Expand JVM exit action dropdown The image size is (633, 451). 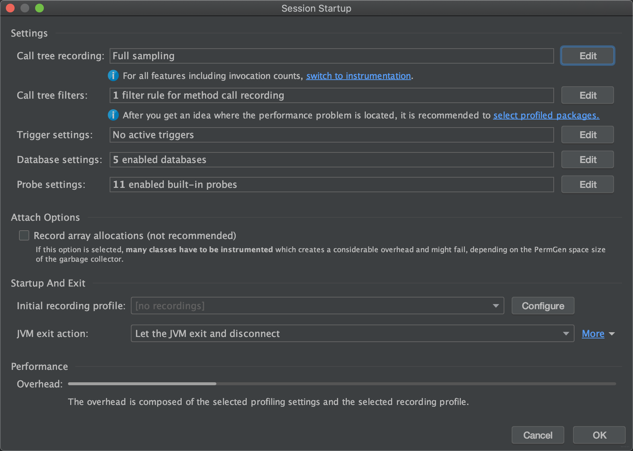[352, 333]
